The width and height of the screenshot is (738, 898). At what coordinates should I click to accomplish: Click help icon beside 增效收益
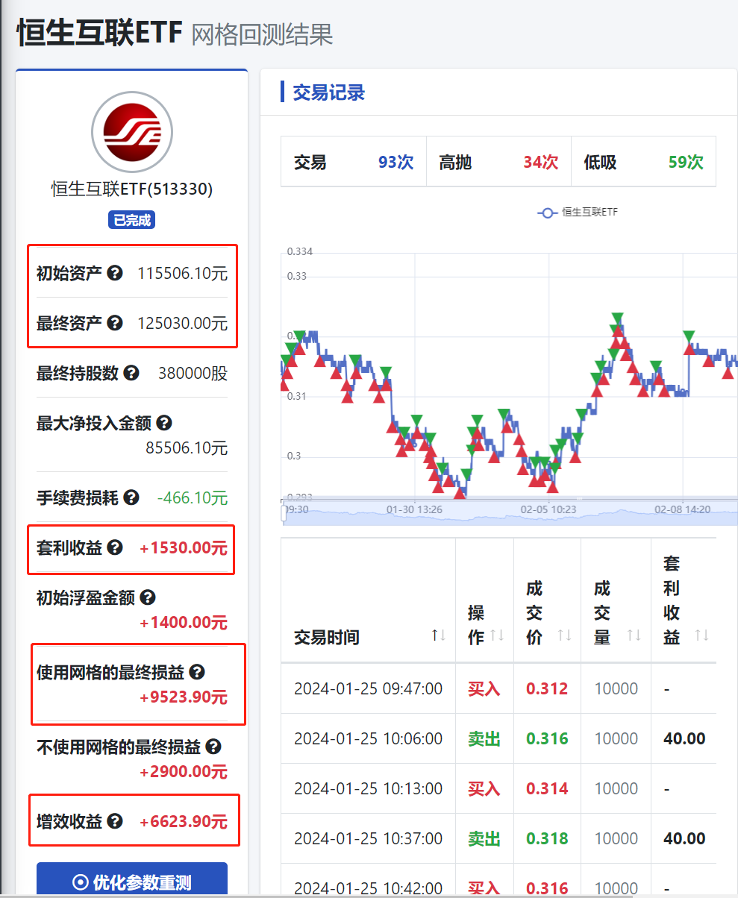coord(115,821)
